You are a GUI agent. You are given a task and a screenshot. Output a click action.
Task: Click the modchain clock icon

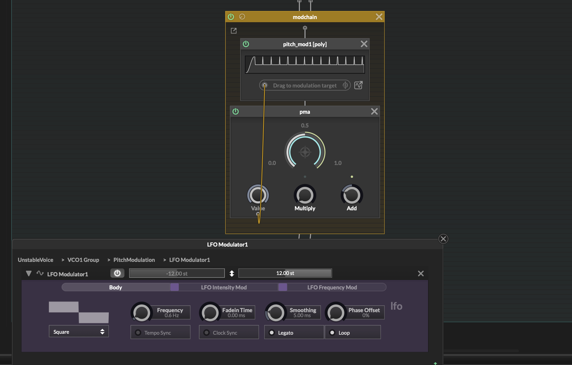click(242, 17)
